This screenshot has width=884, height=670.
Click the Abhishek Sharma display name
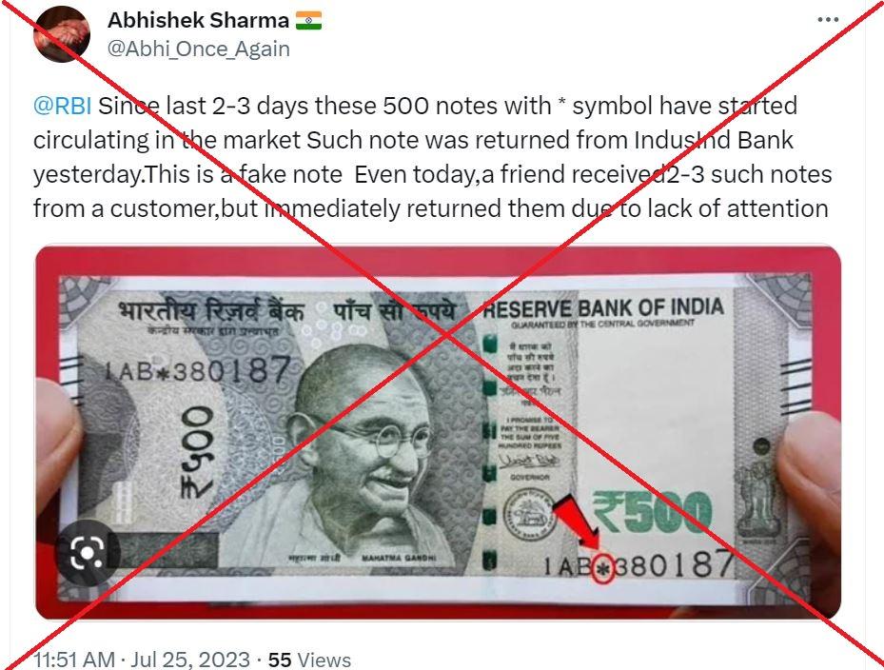coord(199,21)
